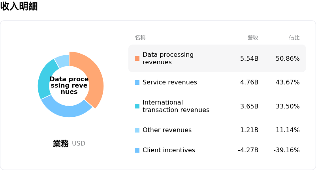The width and height of the screenshot is (316, 170).
Task: Click the -39.16% share value
Action: (x=286, y=150)
